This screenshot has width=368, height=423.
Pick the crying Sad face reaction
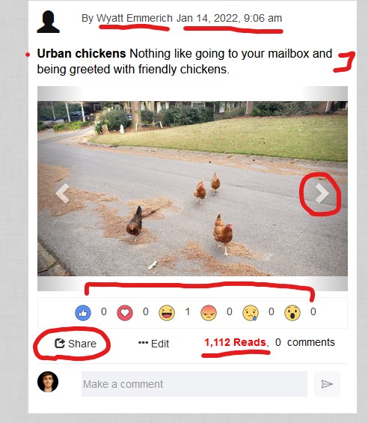point(251,313)
